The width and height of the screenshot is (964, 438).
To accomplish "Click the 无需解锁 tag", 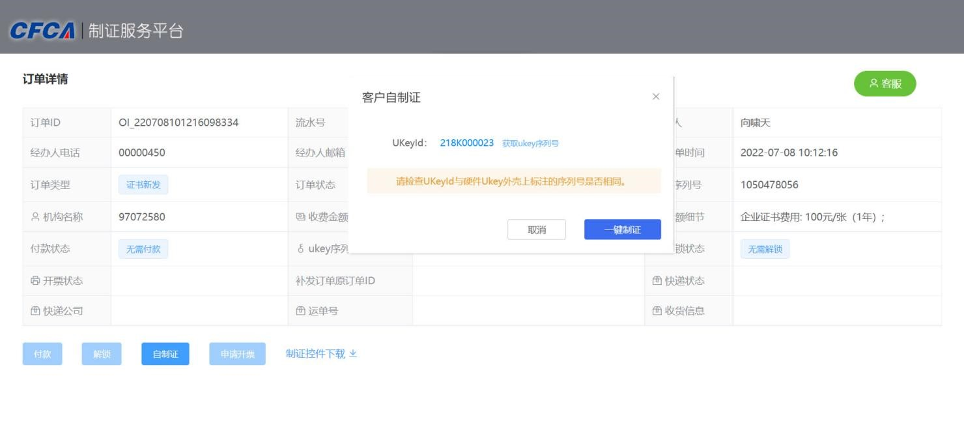I will coord(765,249).
